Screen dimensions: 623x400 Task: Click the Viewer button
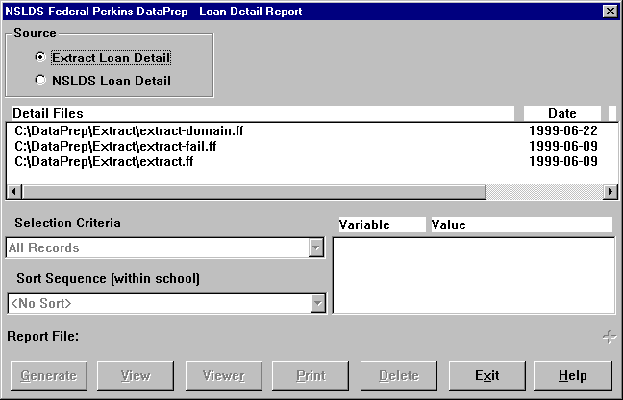(224, 375)
